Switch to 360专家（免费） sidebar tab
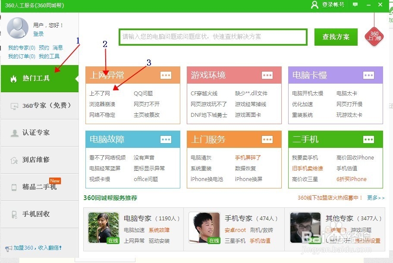This screenshot has width=393, height=263. pos(40,106)
